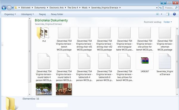Minimize the Explorer window
Image resolution: width=179 pixels, height=110 pixels.
click(163, 3)
